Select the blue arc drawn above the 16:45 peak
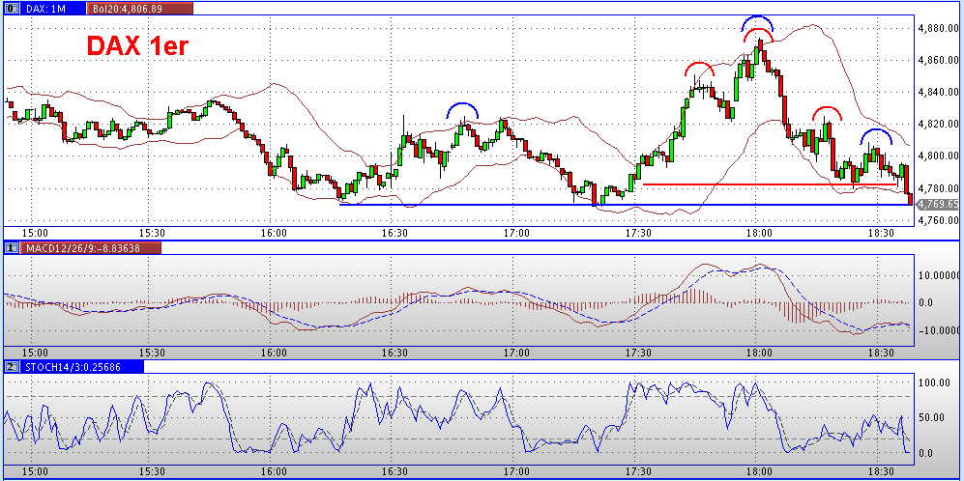The width and height of the screenshot is (964, 481). tap(462, 109)
